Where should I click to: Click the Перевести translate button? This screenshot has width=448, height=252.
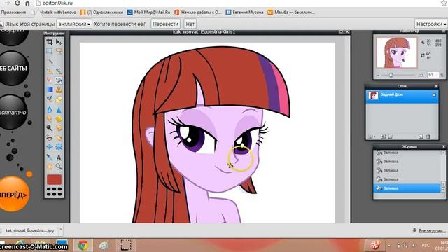(x=165, y=24)
